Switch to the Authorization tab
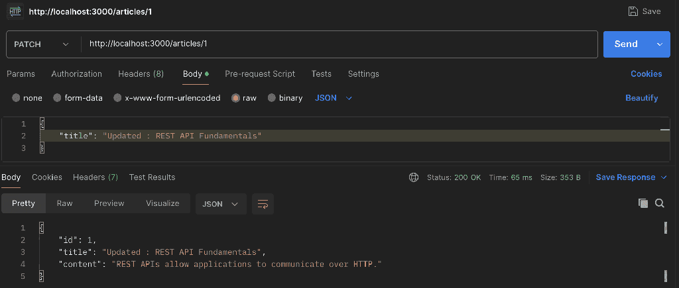The image size is (679, 288). coord(77,74)
